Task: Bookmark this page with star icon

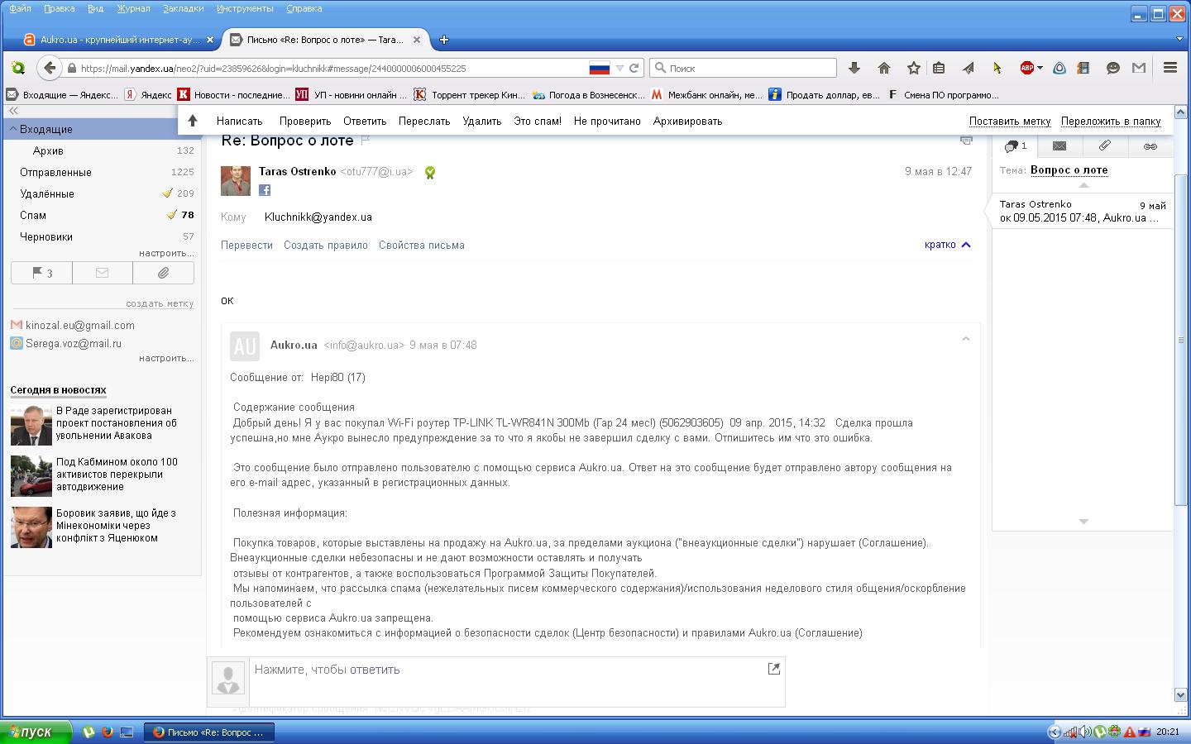Action: pyautogui.click(x=914, y=69)
